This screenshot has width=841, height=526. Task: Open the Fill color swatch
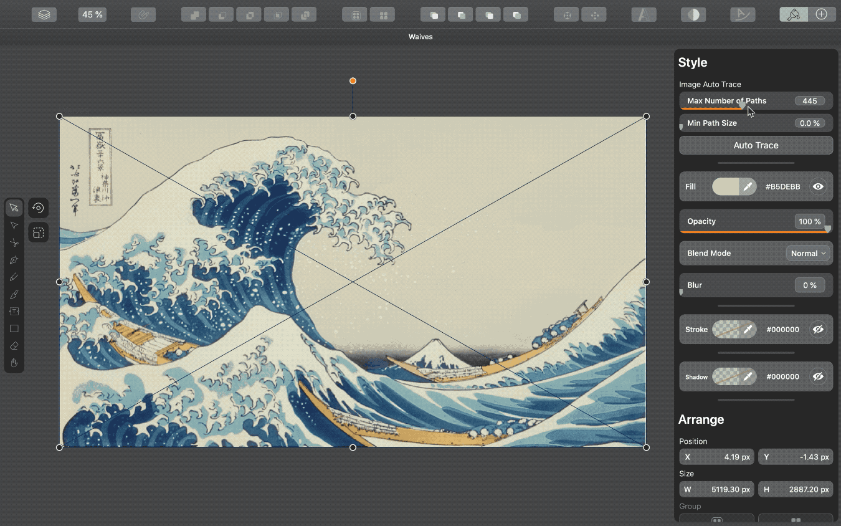pos(725,186)
